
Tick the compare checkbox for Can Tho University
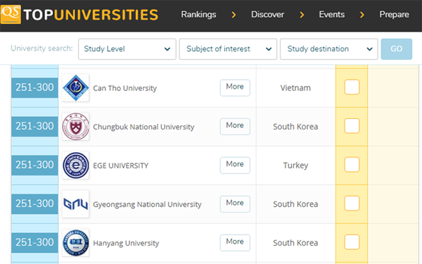point(352,87)
